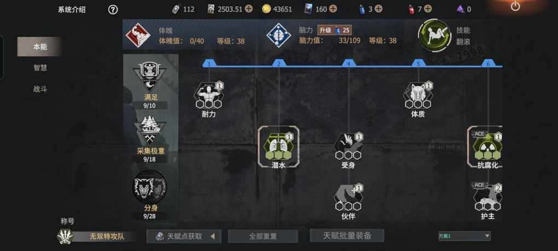The width and height of the screenshot is (558, 251).
Task: Click the 全部重置 reset all button
Action: point(263,236)
